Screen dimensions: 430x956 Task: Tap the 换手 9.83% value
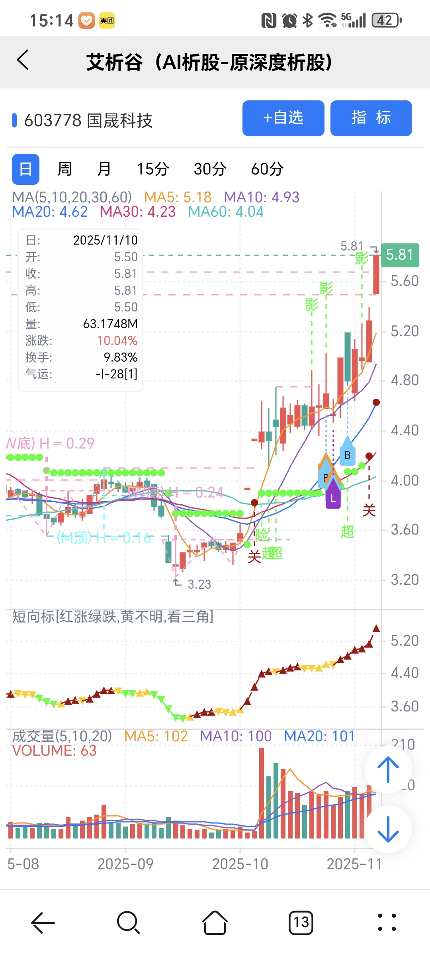pos(121,357)
